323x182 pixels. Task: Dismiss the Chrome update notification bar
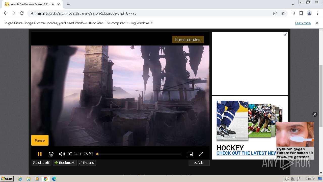317,23
